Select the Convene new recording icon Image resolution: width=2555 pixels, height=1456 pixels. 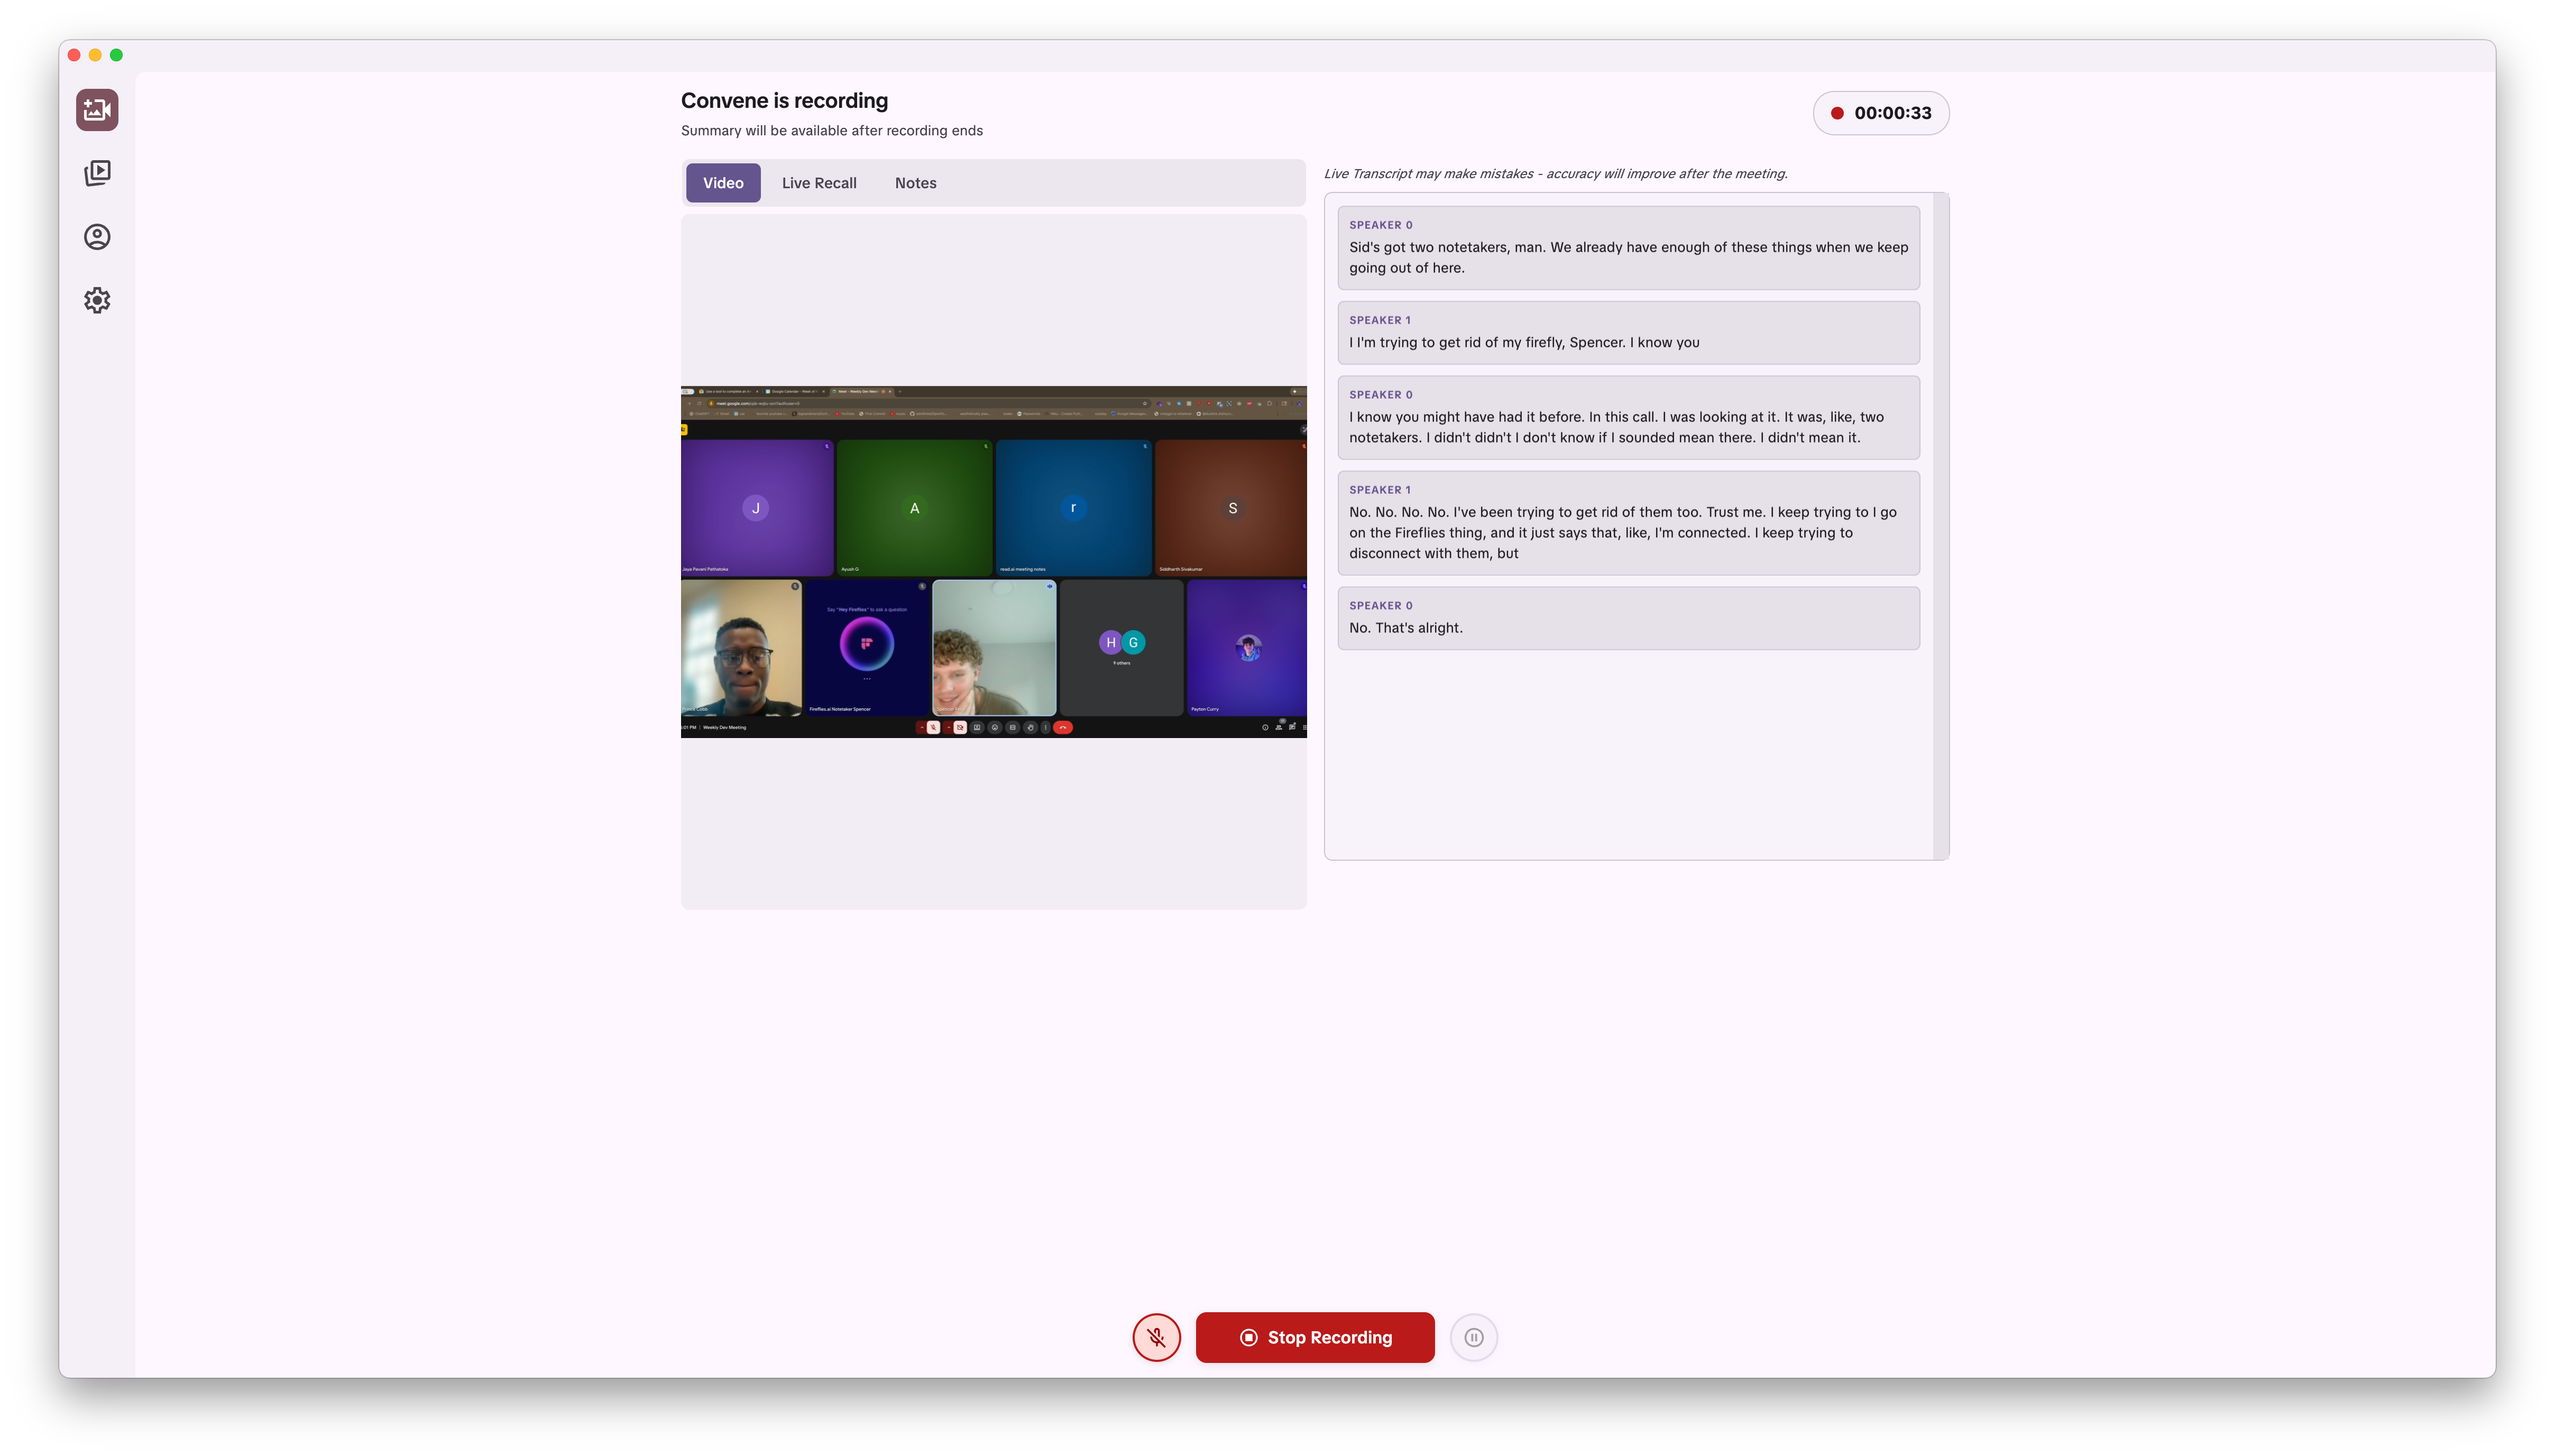pos(96,110)
